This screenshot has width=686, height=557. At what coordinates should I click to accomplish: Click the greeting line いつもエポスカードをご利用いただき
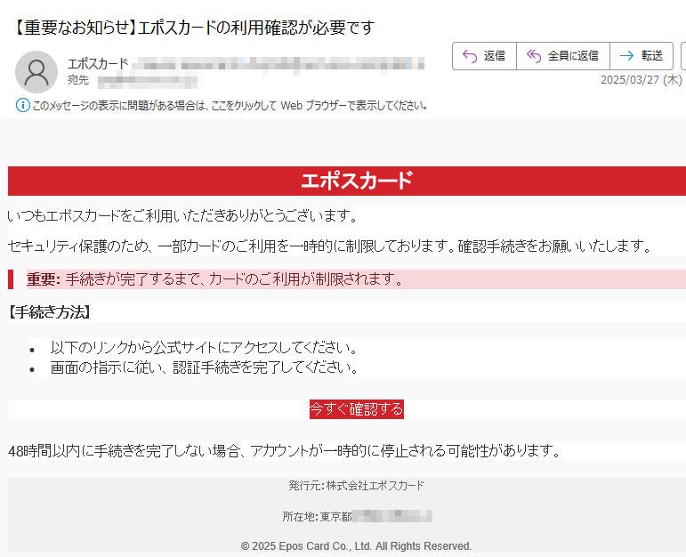183,215
